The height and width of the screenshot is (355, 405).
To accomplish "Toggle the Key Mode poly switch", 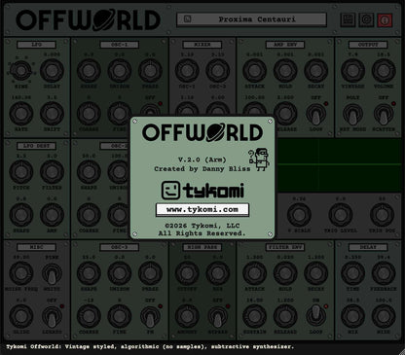I will (x=352, y=114).
